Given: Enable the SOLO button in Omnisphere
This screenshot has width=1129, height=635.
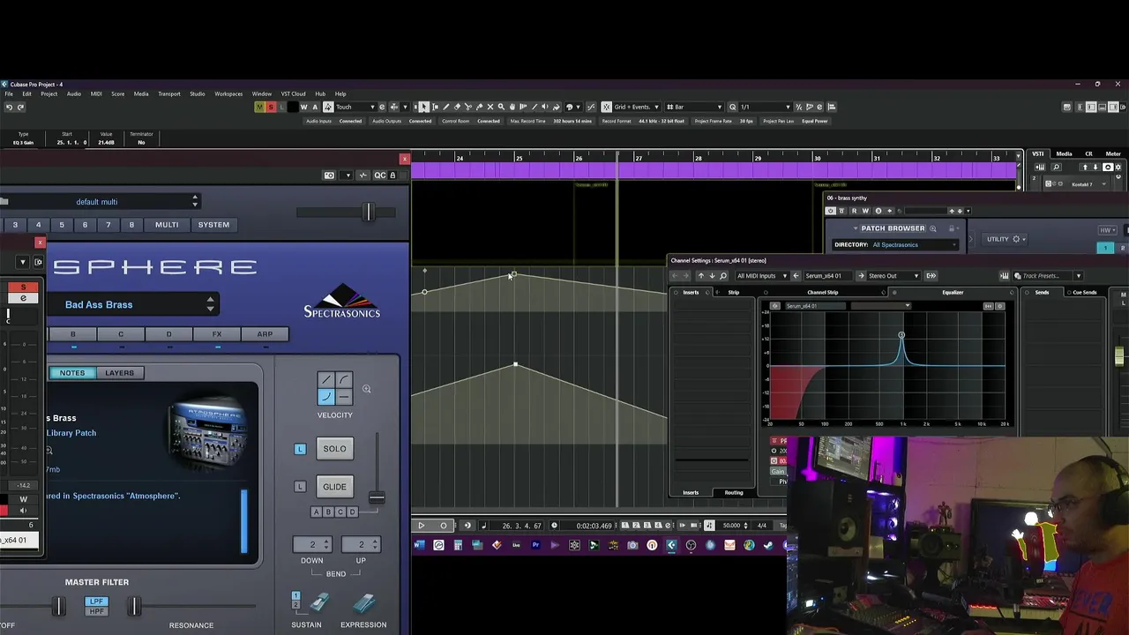Looking at the screenshot, I should point(334,449).
